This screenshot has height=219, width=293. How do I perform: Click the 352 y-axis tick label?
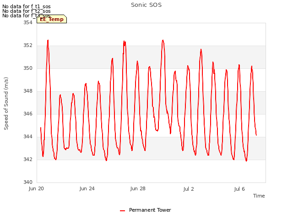[x=28, y=46]
